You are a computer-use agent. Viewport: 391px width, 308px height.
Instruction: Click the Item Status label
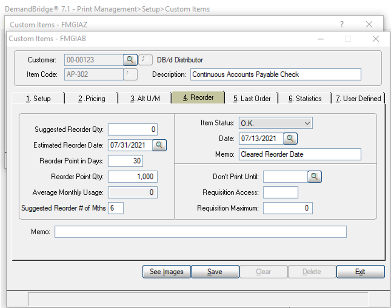(218, 123)
